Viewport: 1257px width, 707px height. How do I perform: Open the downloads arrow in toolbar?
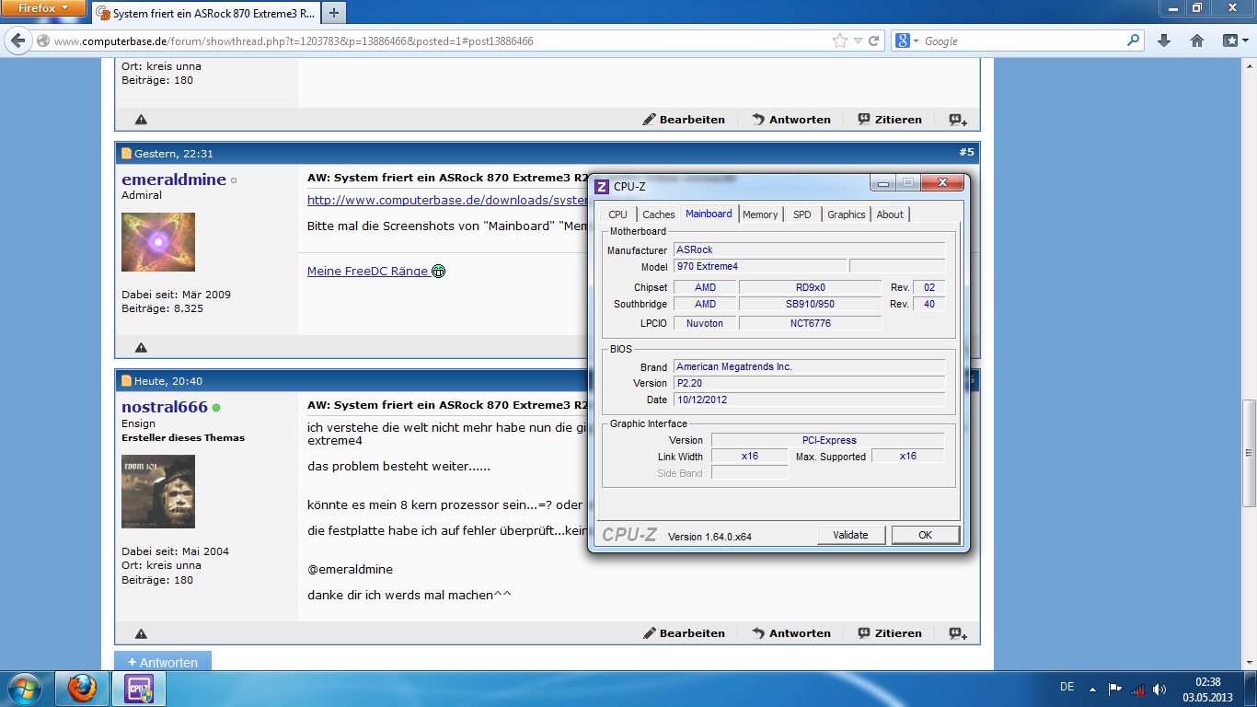[x=1164, y=41]
